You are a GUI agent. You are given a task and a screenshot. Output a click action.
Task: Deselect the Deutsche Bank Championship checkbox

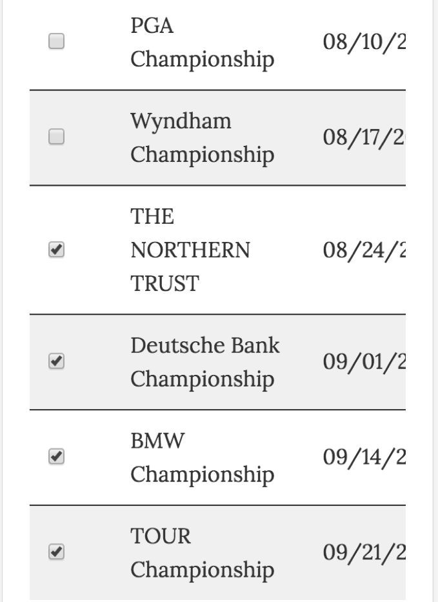pyautogui.click(x=57, y=362)
